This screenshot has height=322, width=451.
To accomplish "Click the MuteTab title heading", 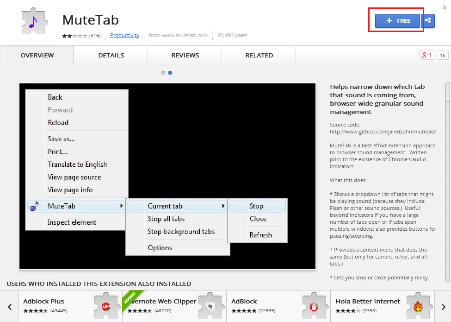I will 91,20.
